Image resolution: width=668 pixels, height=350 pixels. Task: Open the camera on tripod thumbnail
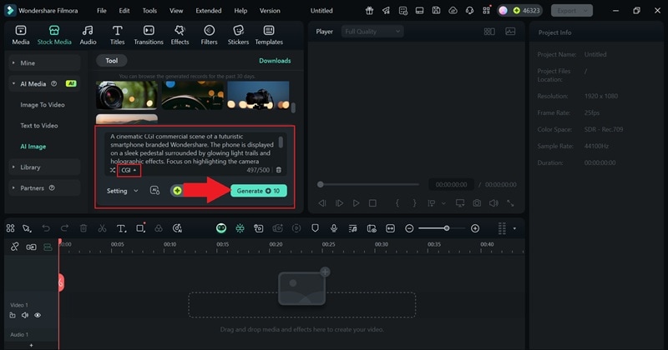(x=258, y=96)
